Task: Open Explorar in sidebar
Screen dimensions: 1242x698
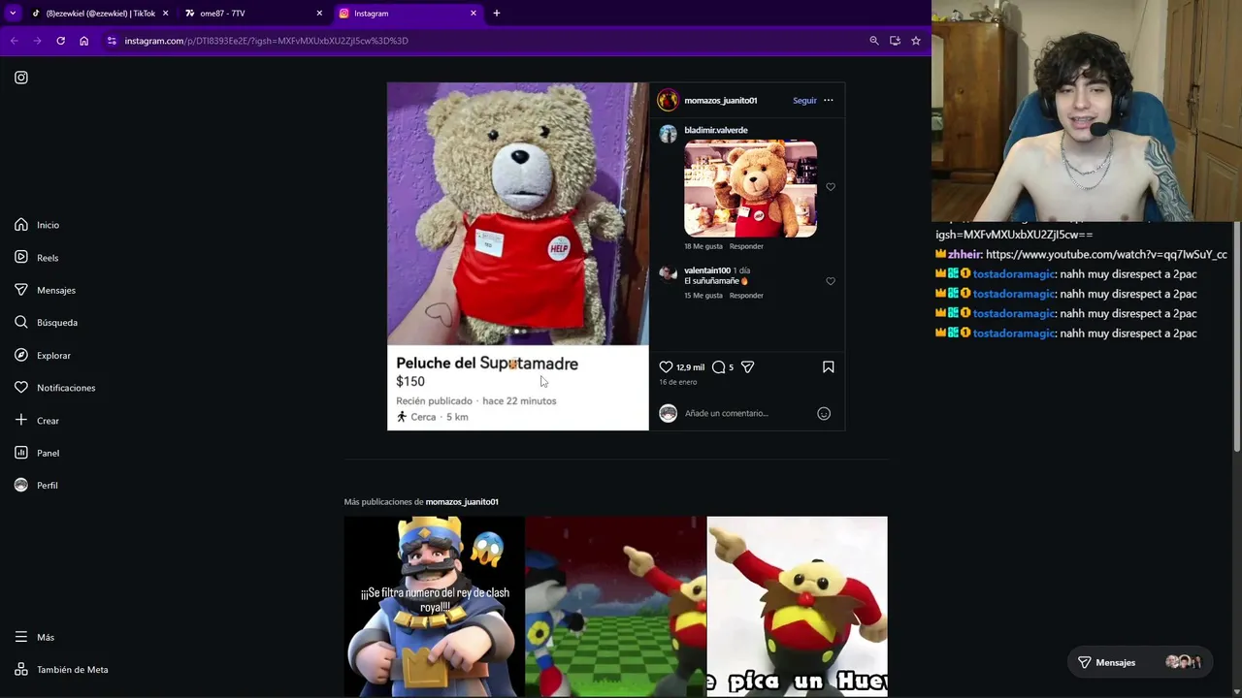Action: pos(43,356)
